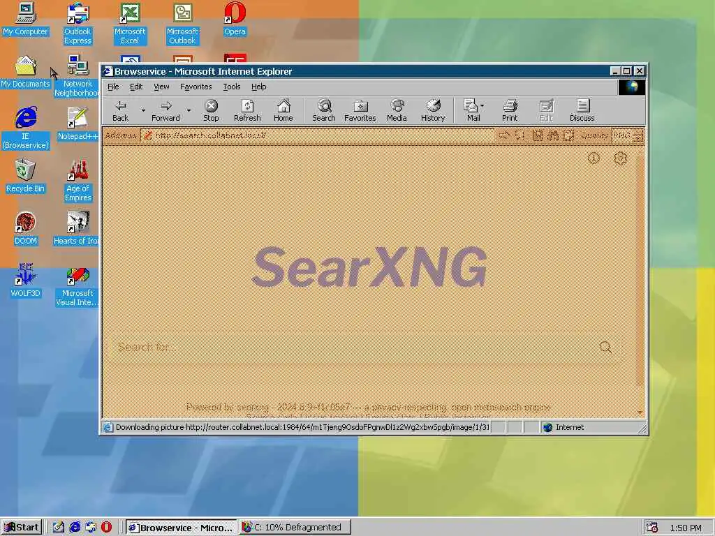Select the Outlook Express desktop icon
715x536 pixels.
(78, 24)
